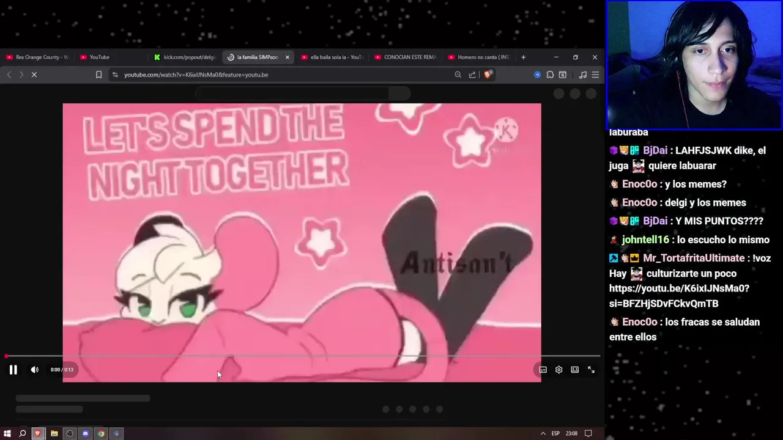The image size is (783, 440).
Task: Click username Mr_TortafritaUltimate in chat
Action: point(694,258)
